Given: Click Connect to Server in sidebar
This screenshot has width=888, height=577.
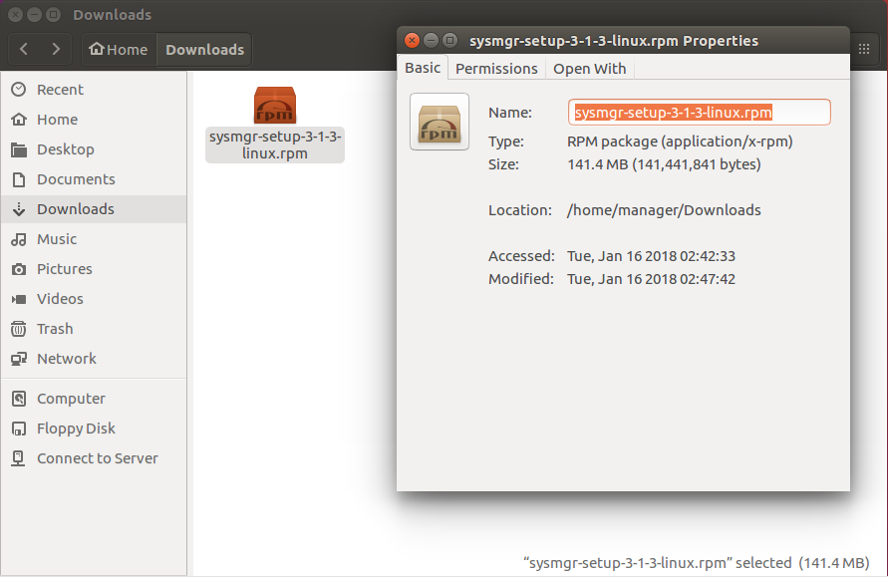Looking at the screenshot, I should click(x=94, y=458).
